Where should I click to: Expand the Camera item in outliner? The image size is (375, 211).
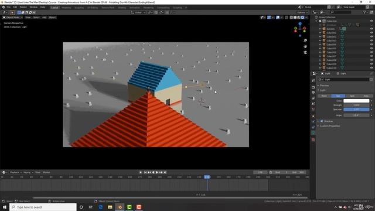point(321,29)
